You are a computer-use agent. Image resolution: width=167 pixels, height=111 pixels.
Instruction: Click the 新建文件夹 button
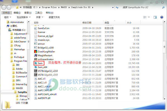(54, 17)
